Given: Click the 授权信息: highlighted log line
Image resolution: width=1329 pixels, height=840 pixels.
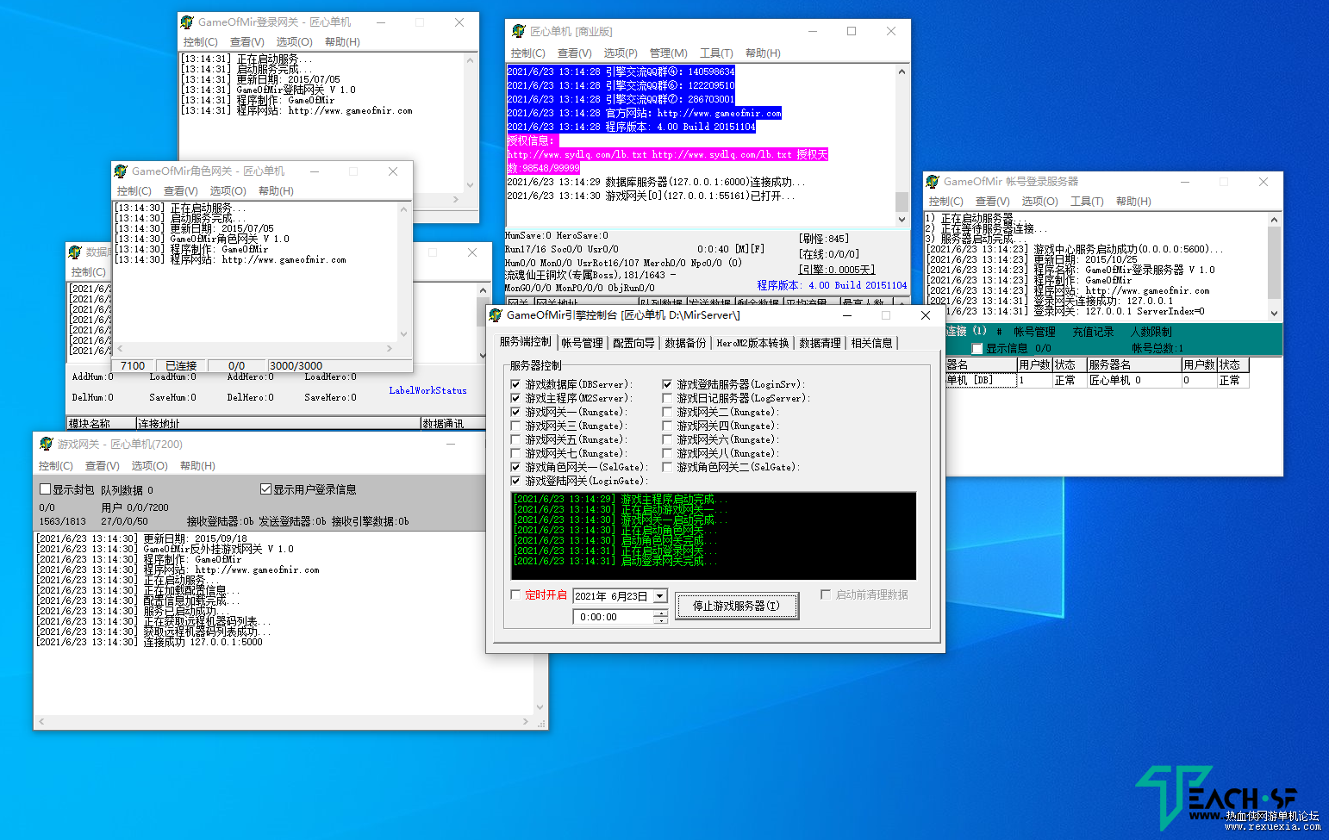Looking at the screenshot, I should [533, 140].
